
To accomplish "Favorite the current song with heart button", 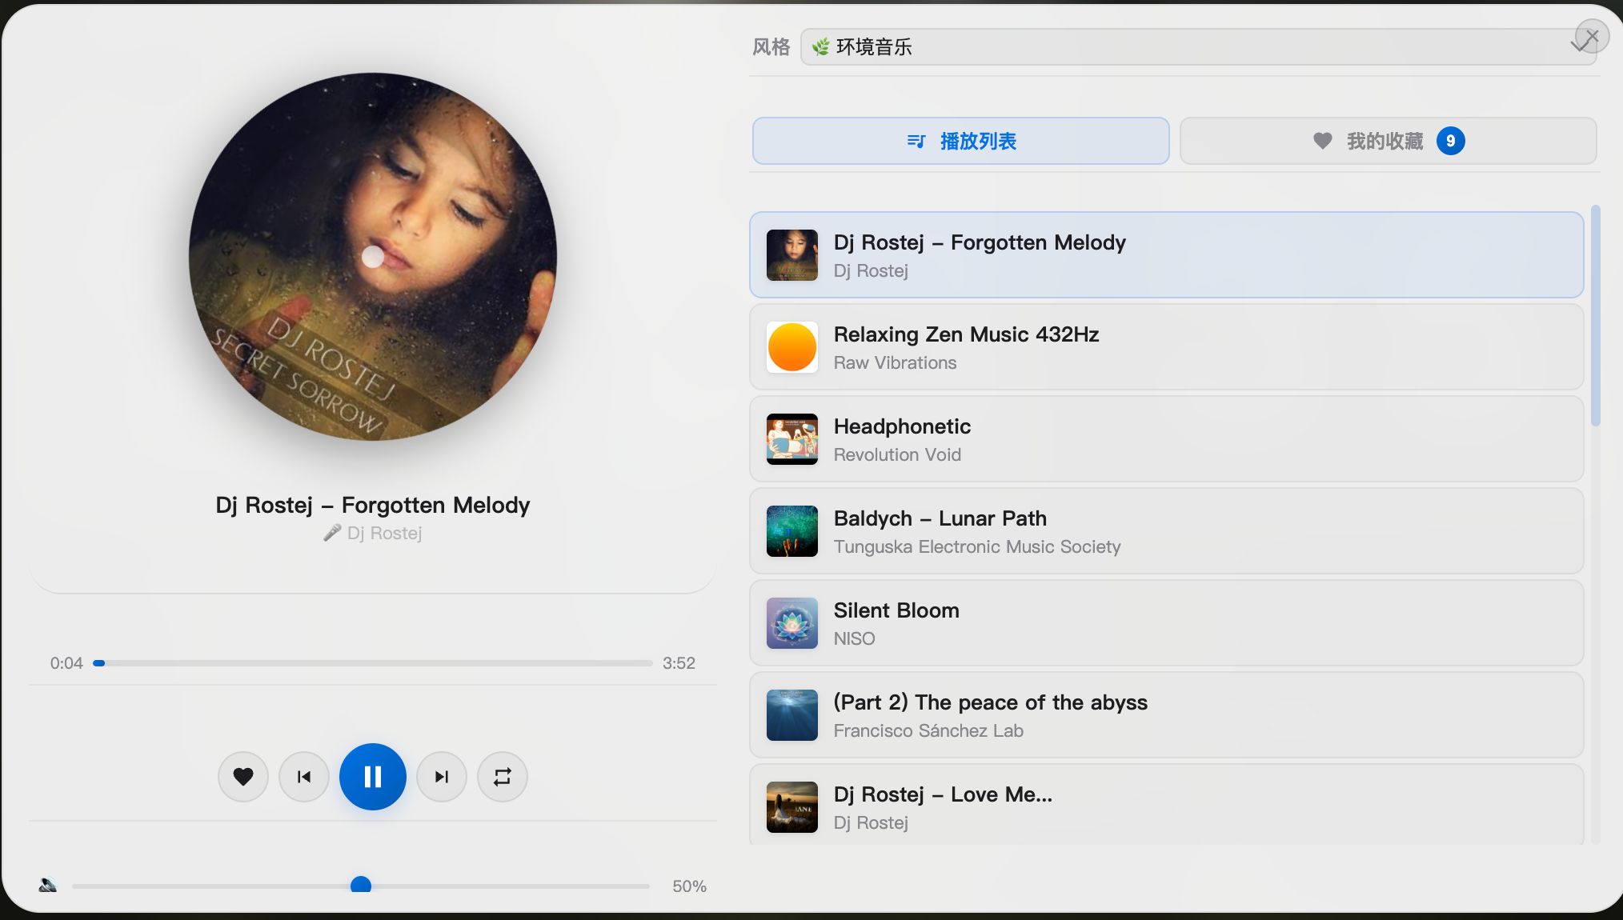I will pyautogui.click(x=243, y=777).
